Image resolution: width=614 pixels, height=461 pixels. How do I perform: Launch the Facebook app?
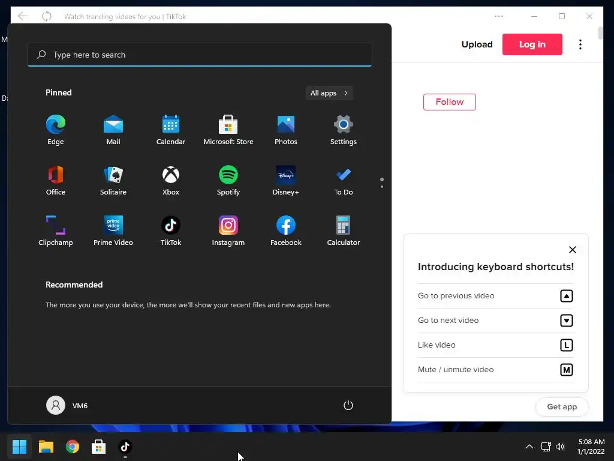286,231
